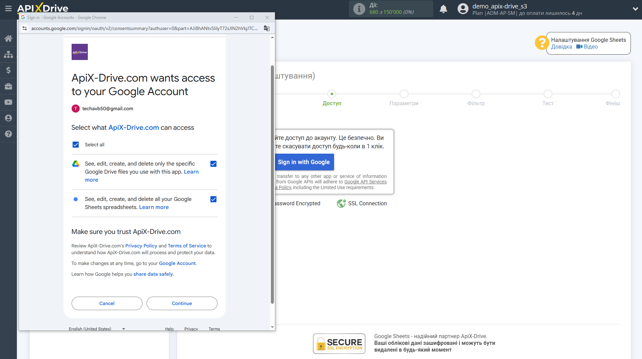The image size is (642, 359).
Task: Open the briefcase icon in sidebar
Action: pyautogui.click(x=8, y=86)
